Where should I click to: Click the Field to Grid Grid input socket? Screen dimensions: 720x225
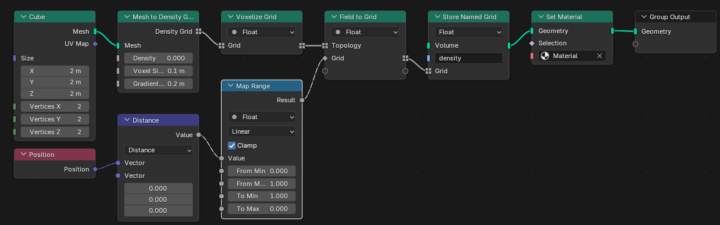point(325,58)
